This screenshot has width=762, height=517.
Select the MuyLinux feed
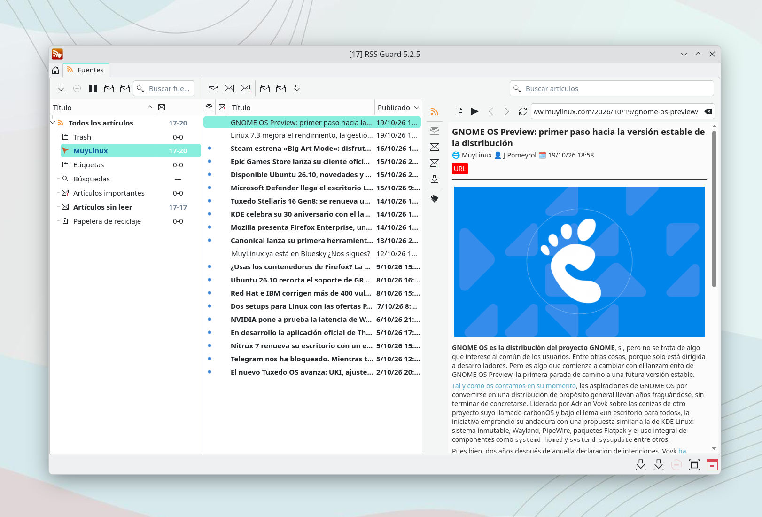pyautogui.click(x=131, y=151)
